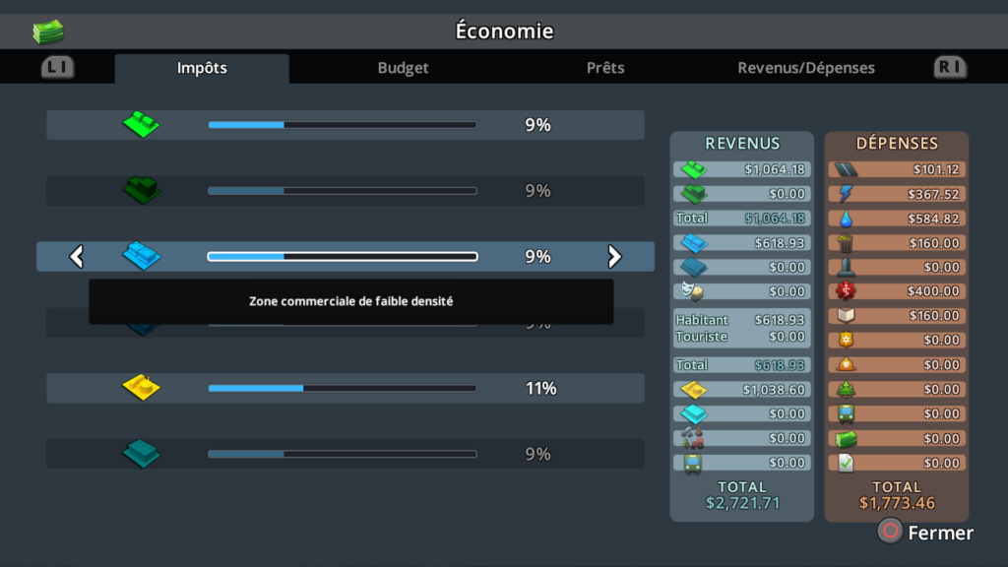Click the low-density residential green zone icon
Viewport: 1008px width, 567px height.
point(141,125)
